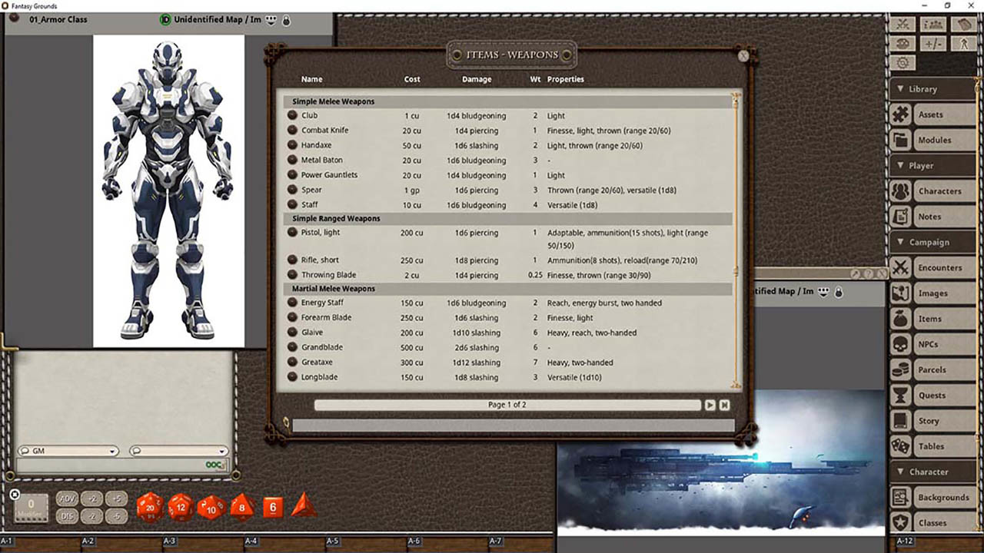Screen dimensions: 984x553
Task: Collapse the Campaign sidebar section
Action: click(x=901, y=242)
